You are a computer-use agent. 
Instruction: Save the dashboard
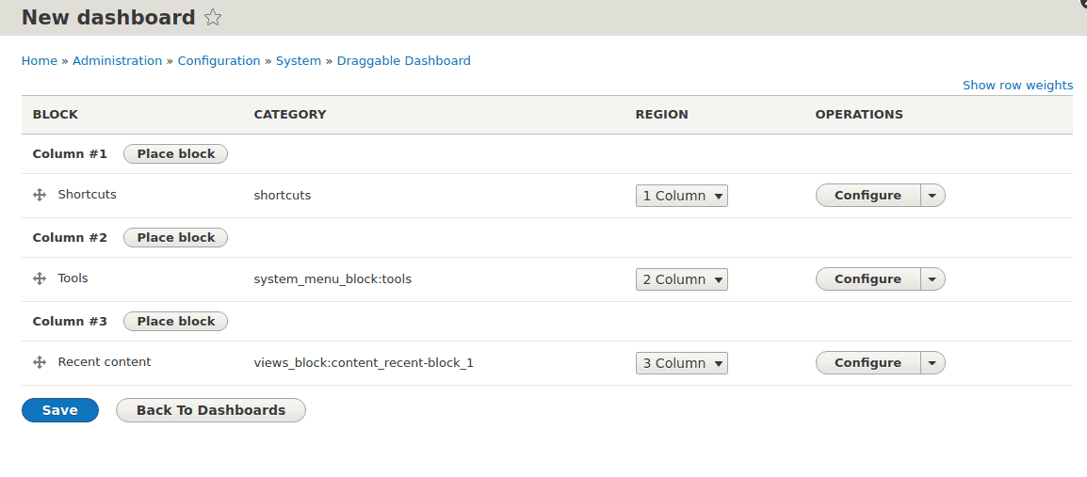click(x=59, y=410)
